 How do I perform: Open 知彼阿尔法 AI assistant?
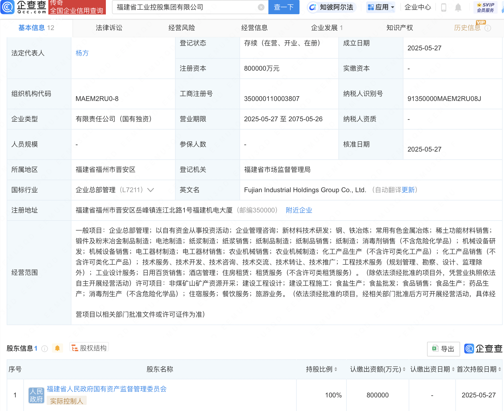tap(331, 7)
